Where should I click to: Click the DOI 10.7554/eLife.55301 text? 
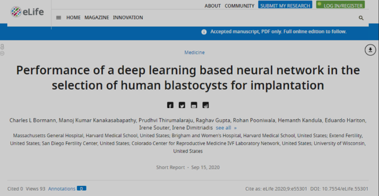(339, 189)
